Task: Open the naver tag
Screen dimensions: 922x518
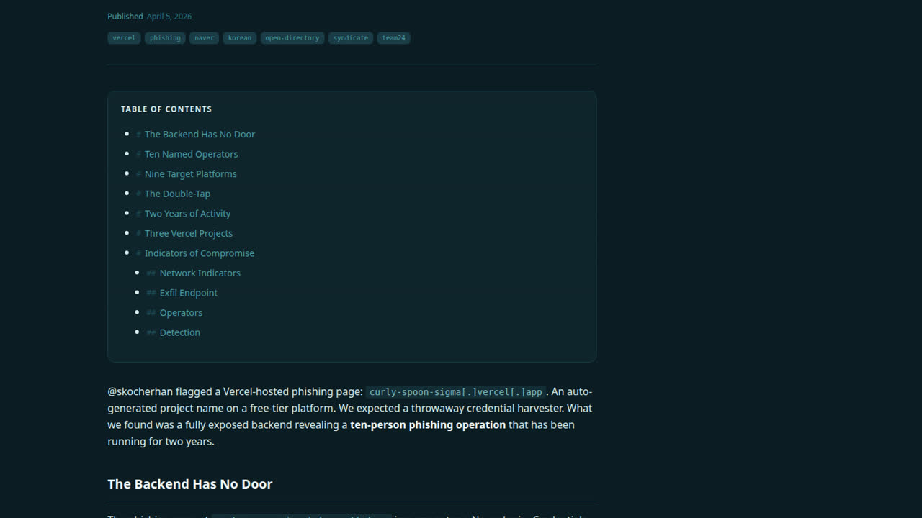Action: [205, 38]
